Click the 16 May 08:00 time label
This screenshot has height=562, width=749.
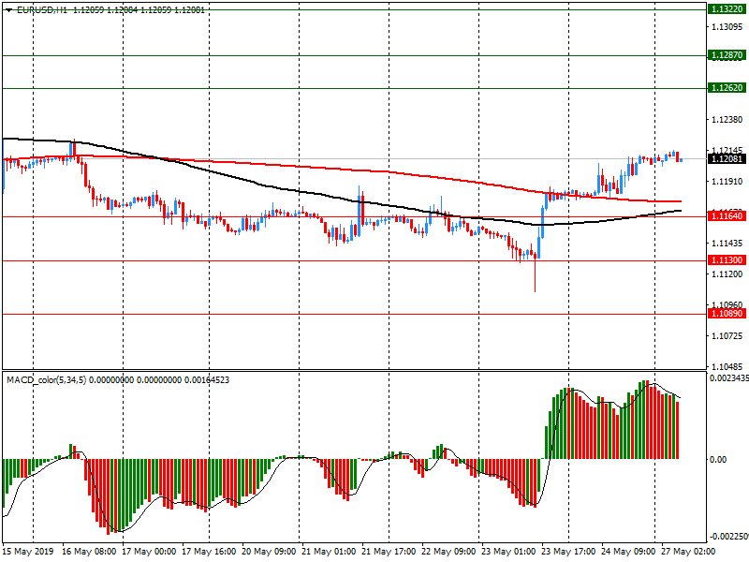pyautogui.click(x=89, y=552)
